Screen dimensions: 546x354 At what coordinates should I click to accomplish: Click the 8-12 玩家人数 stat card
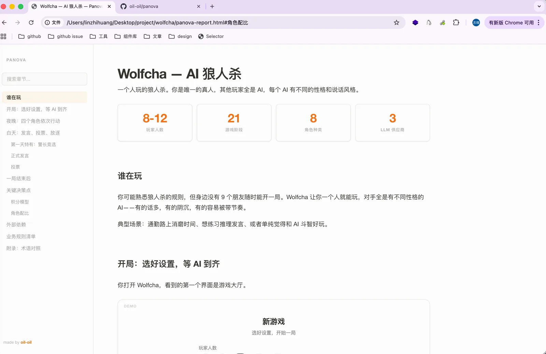(155, 123)
